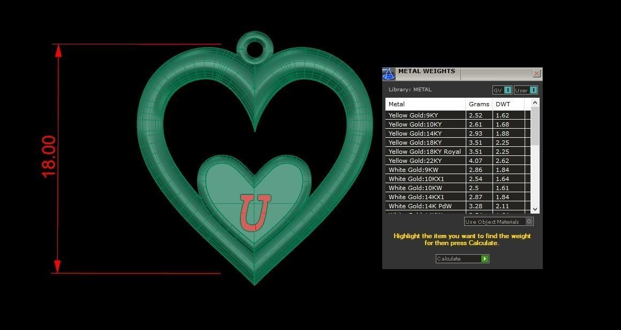This screenshot has height=330, width=621.
Task: Select the Yellow Gold:18KY Royal row
Action: (458, 151)
